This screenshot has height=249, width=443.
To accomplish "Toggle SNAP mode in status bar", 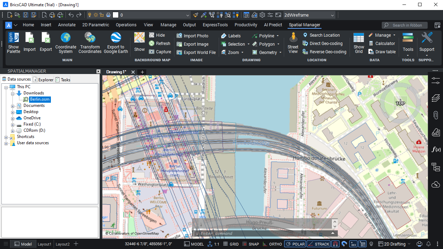I will (x=250, y=244).
